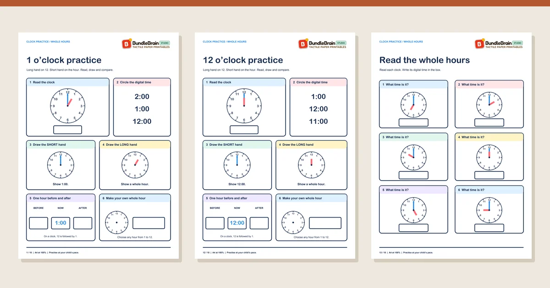Click the answer box under the 12 o'clock Read the clock
Viewport: 550px width, 288px height.
244,130
